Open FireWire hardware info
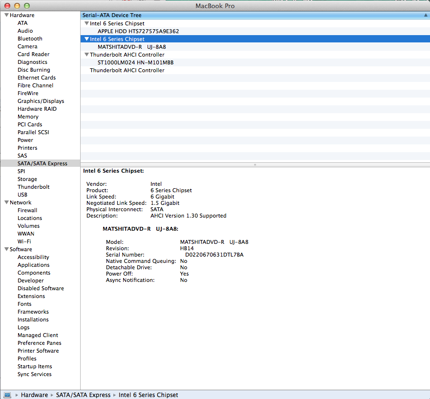The image size is (430, 399). tap(28, 93)
